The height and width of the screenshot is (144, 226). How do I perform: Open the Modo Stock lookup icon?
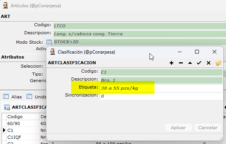pyautogui.click(x=49, y=42)
